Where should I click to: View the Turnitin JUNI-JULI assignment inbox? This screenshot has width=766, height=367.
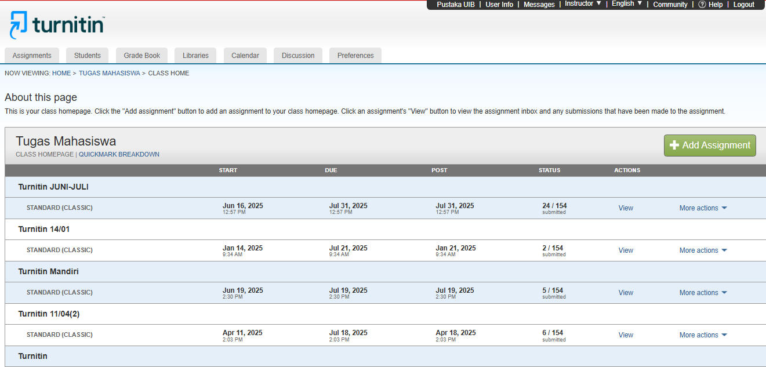[626, 208]
